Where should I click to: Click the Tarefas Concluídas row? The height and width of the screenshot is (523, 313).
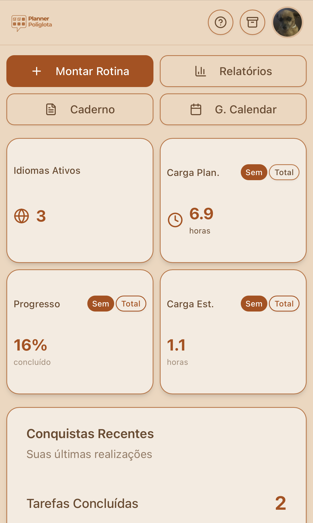pos(156,503)
